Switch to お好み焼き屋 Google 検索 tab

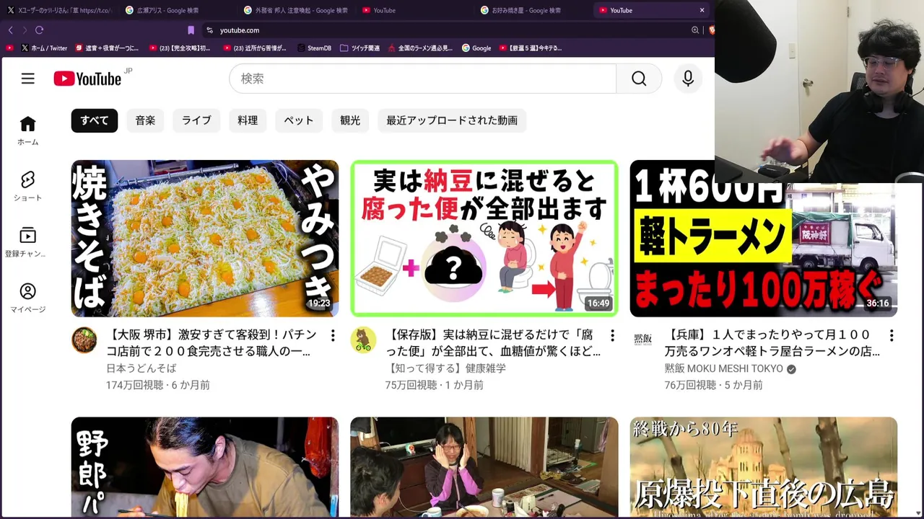coord(532,10)
